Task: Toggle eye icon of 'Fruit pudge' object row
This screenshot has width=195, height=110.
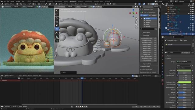Action: click(191, 20)
